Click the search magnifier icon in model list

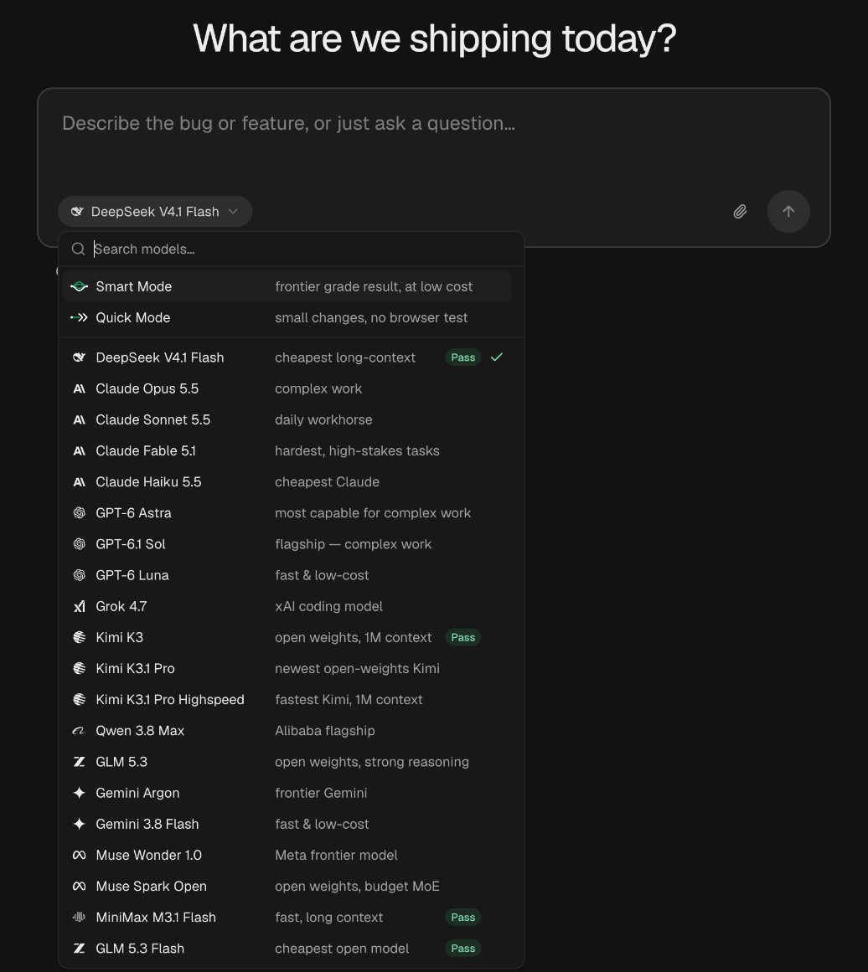point(78,249)
